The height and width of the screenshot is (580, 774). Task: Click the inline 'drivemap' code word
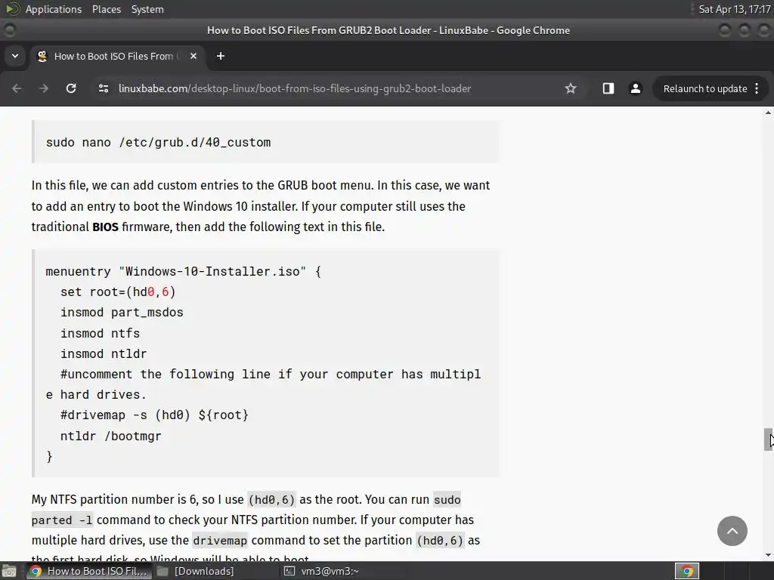click(x=220, y=541)
